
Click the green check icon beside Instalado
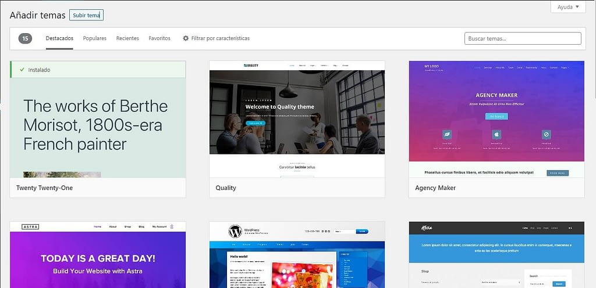[22, 70]
